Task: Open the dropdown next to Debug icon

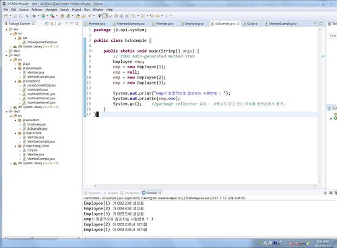Action: 38,16
